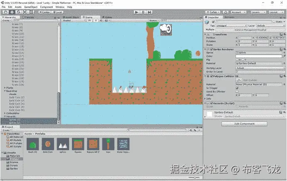Click the Add Component button

tap(244, 124)
